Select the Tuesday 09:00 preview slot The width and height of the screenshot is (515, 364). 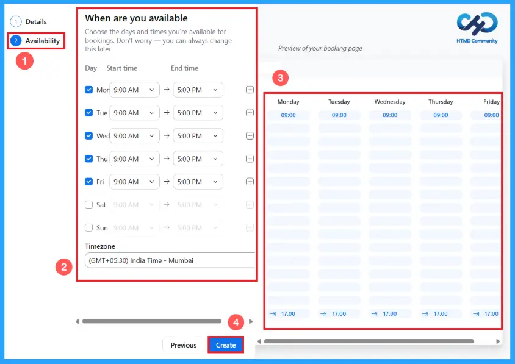pyautogui.click(x=339, y=115)
